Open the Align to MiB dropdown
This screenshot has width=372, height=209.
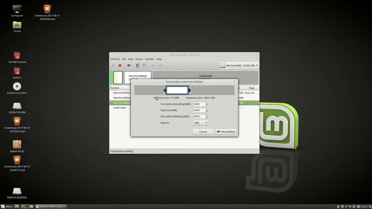click(201, 122)
